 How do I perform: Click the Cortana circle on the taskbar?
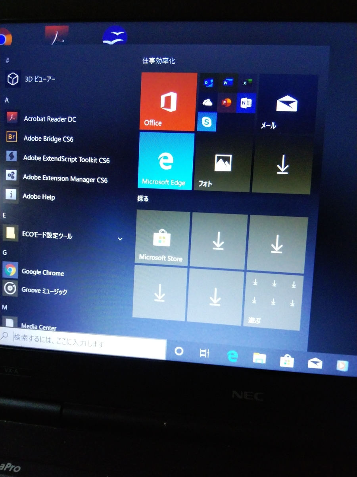tap(179, 351)
